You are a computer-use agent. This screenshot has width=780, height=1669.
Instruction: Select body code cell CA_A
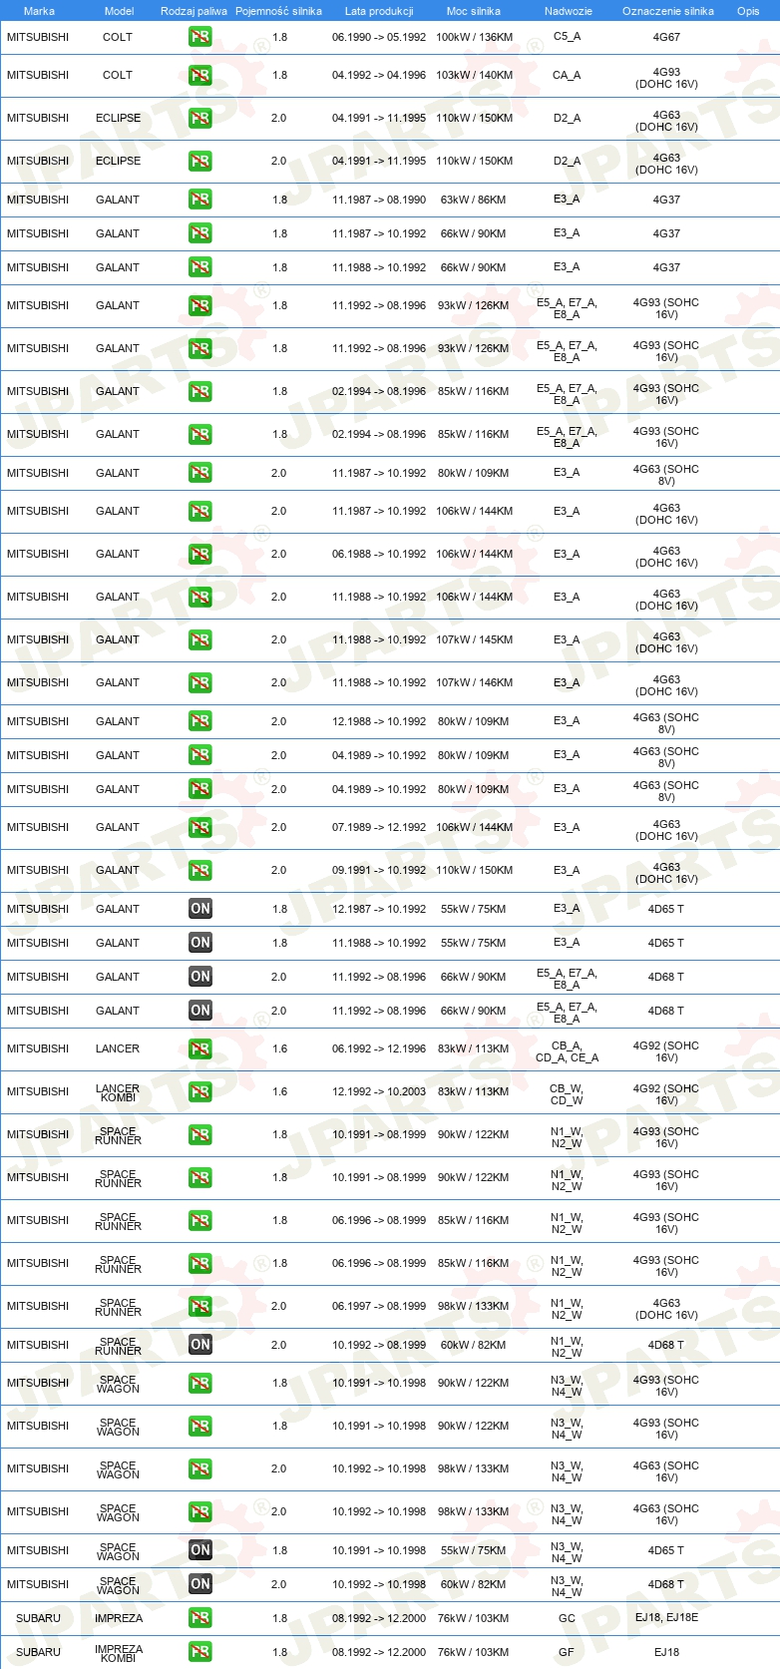[567, 75]
